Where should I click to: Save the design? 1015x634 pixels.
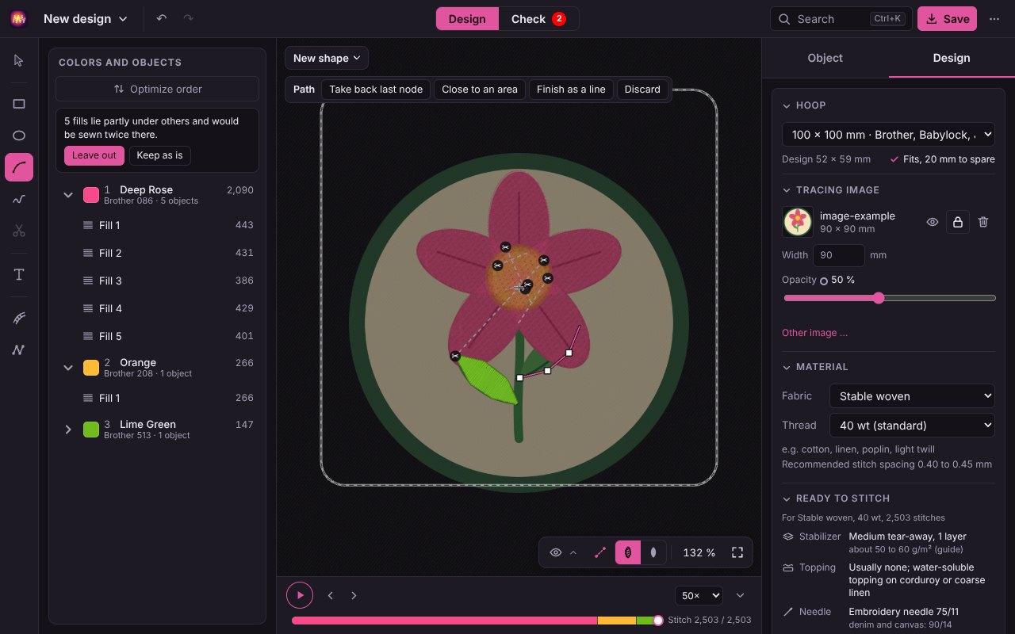click(947, 19)
